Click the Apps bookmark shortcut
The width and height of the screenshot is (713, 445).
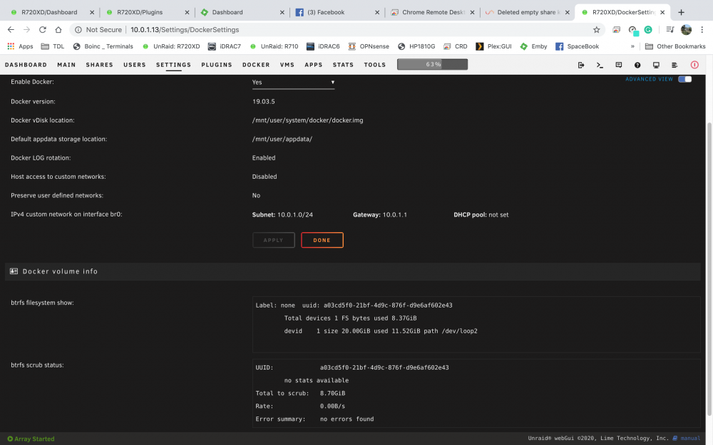20,46
